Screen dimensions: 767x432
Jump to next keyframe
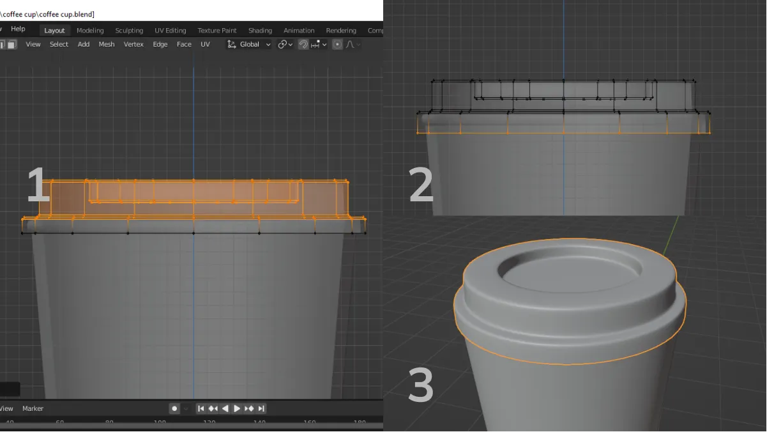click(x=249, y=409)
